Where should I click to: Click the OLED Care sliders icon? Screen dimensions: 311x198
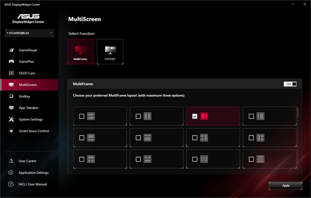point(11,73)
